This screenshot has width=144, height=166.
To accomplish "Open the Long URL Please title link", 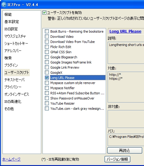I will (x=125, y=31).
